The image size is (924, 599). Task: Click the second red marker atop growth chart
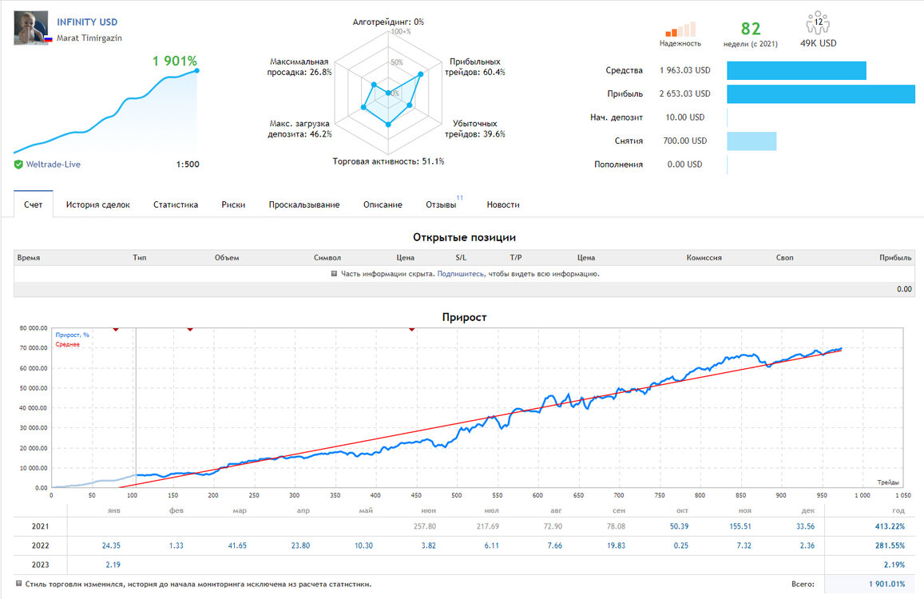(190, 329)
